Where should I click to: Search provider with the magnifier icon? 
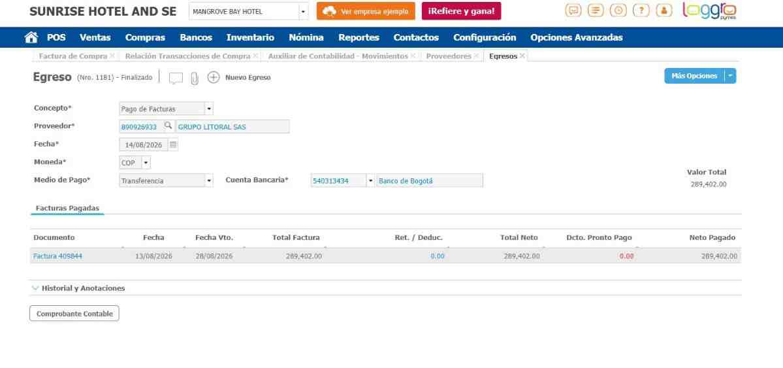pos(168,126)
